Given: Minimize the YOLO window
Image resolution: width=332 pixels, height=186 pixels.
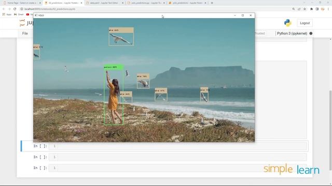Looking at the screenshot, I should (x=235, y=16).
